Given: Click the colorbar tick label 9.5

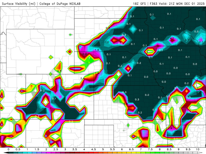Looking at the screenshot, I should [188, 149].
